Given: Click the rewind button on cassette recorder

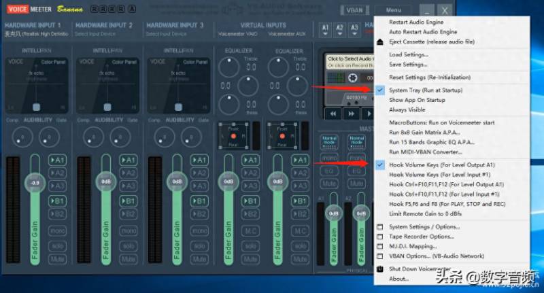Looking at the screenshot, I should (x=333, y=114).
